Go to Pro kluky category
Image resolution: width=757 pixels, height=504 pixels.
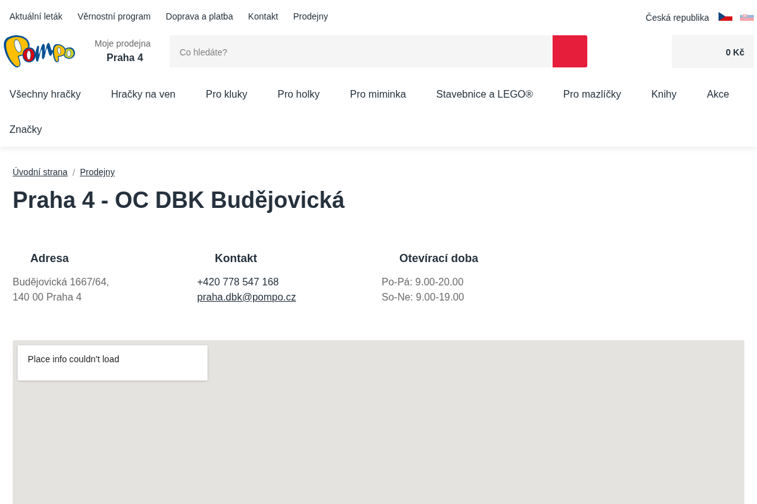[226, 94]
